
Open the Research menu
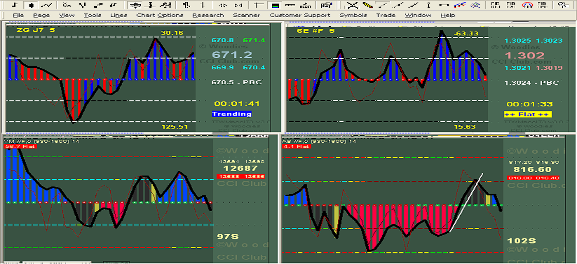click(x=208, y=15)
